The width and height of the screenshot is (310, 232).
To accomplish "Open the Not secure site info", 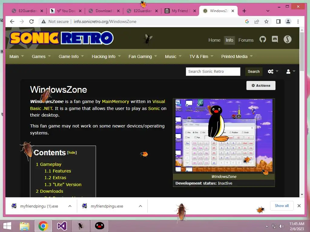I will click(x=55, y=21).
